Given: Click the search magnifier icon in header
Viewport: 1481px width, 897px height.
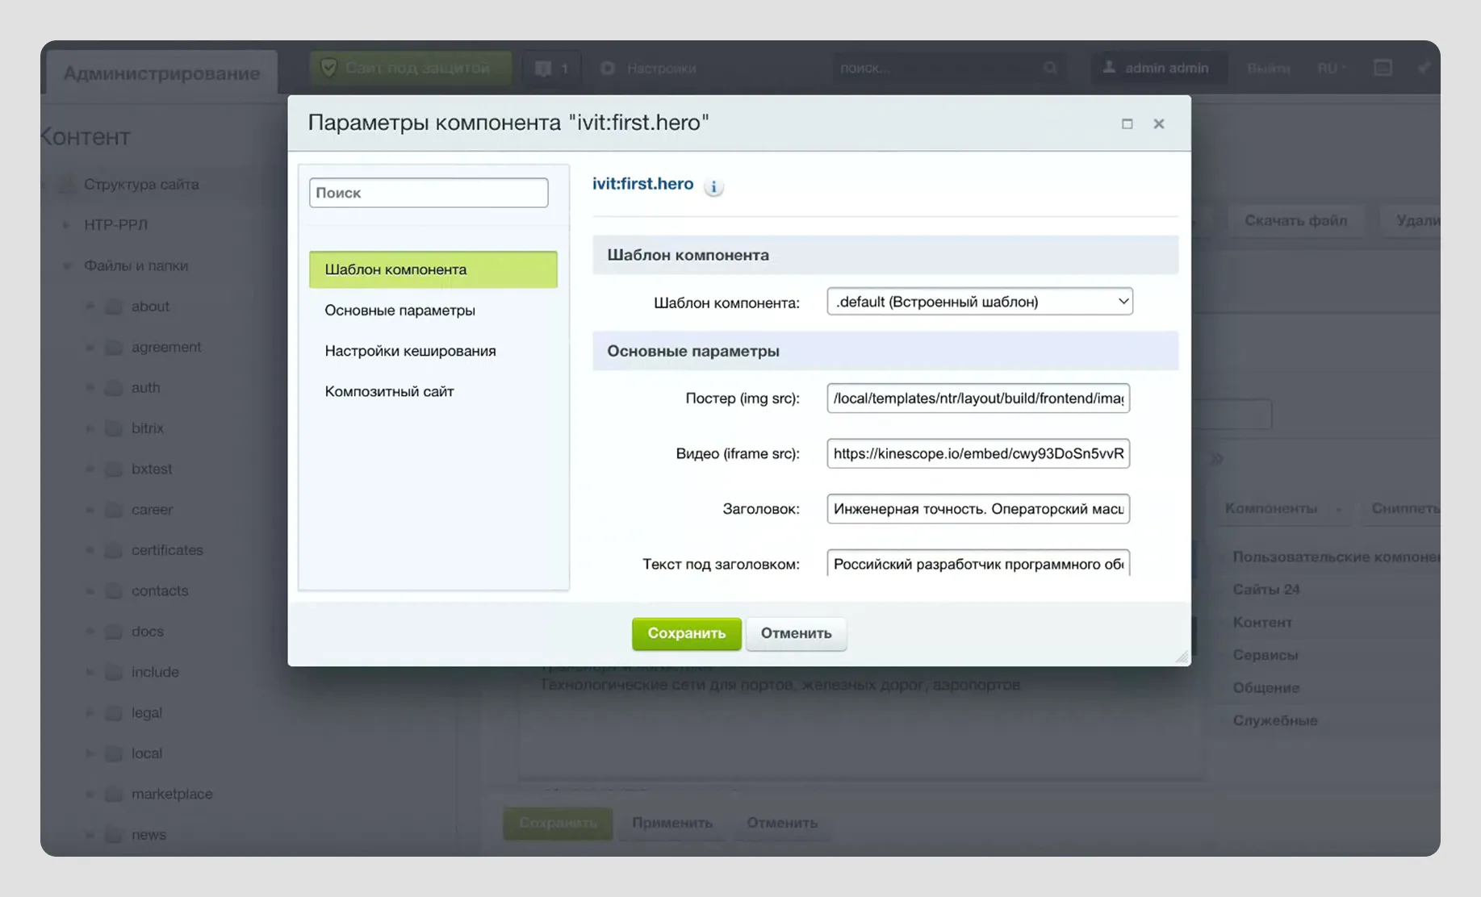Looking at the screenshot, I should click(x=1050, y=68).
